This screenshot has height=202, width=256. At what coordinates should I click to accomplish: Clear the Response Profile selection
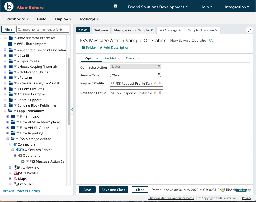160,93
